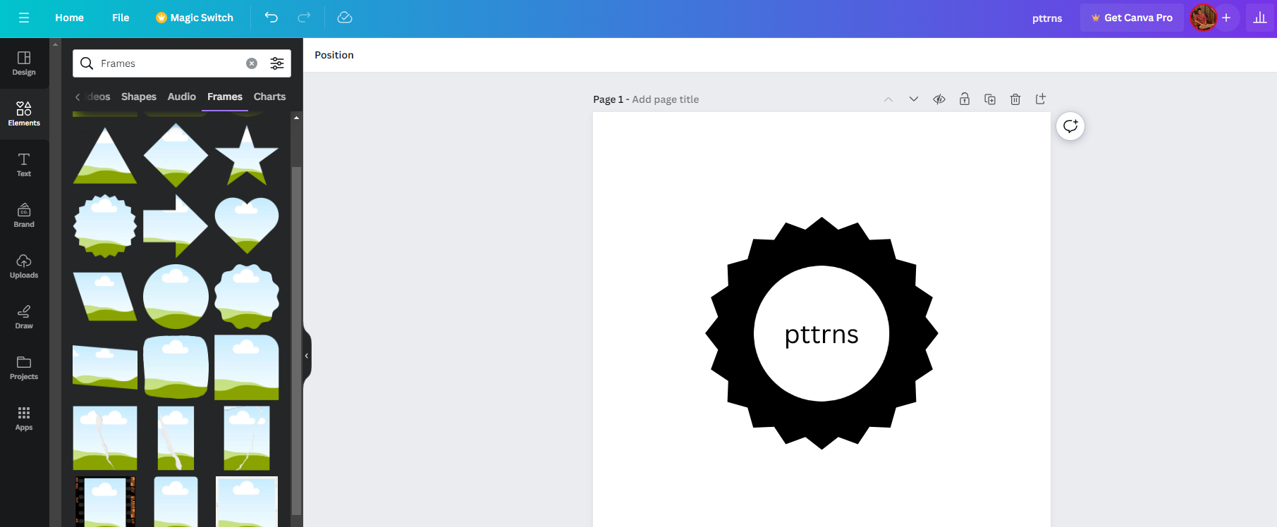Click Get Canva Pro button

tap(1132, 18)
